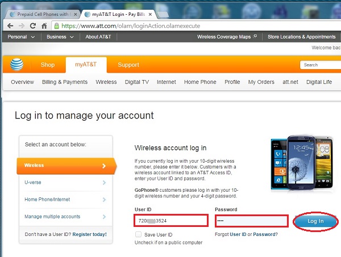This screenshot has width=341, height=257.
Task: Select the myAT&T main tab
Action: pyautogui.click(x=86, y=65)
